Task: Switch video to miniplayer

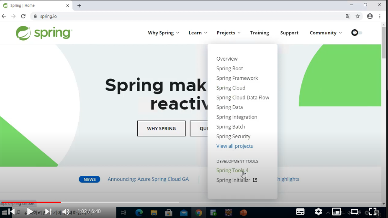Action: [337, 212]
